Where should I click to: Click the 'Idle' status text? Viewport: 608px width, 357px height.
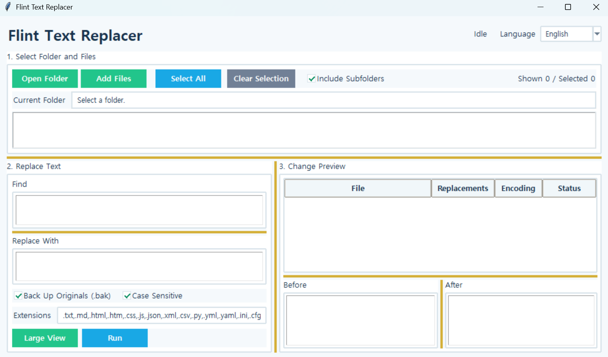pos(480,34)
